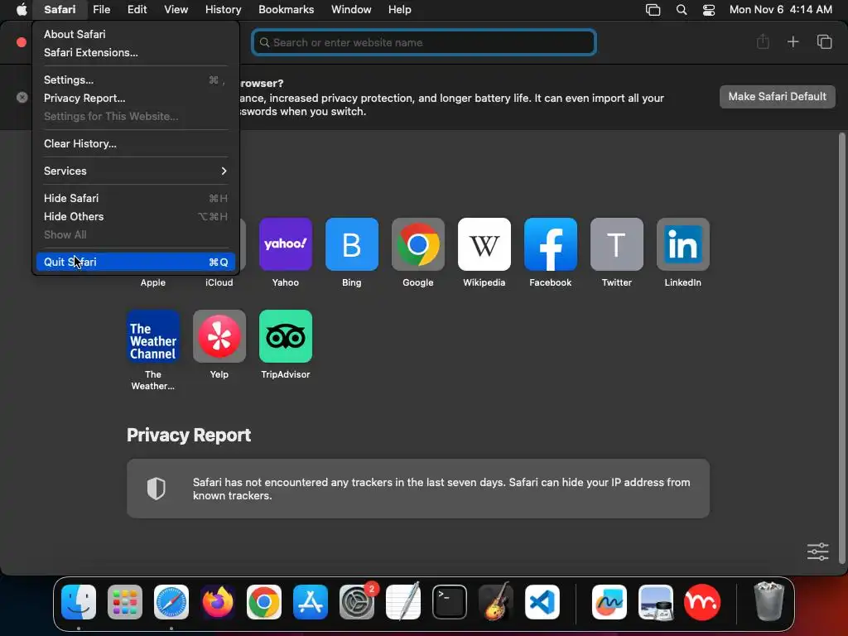Click the menu bar date and time
The image size is (848, 636).
pyautogui.click(x=780, y=9)
